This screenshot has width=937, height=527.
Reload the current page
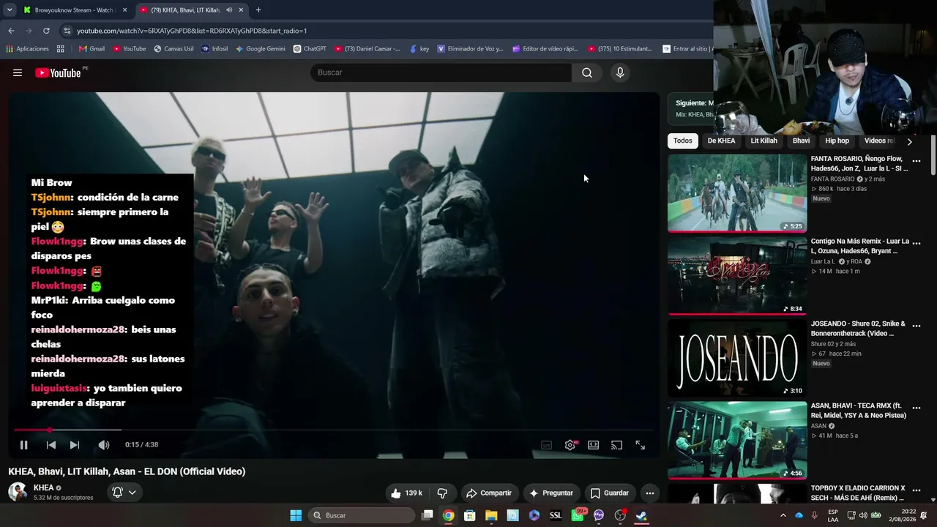coord(46,31)
